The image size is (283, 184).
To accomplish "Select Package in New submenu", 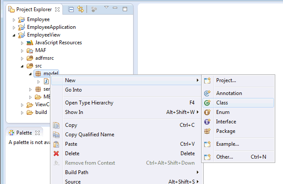I will point(238,131).
